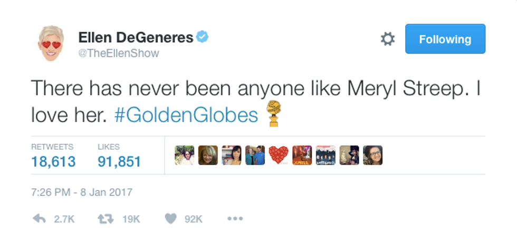
Task: View the 91,851 likes list
Action: (120, 161)
